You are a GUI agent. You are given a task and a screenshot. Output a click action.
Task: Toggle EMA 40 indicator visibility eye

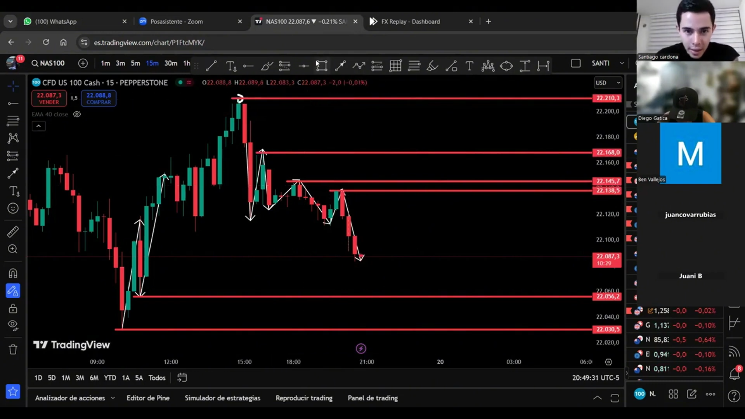[x=77, y=114]
